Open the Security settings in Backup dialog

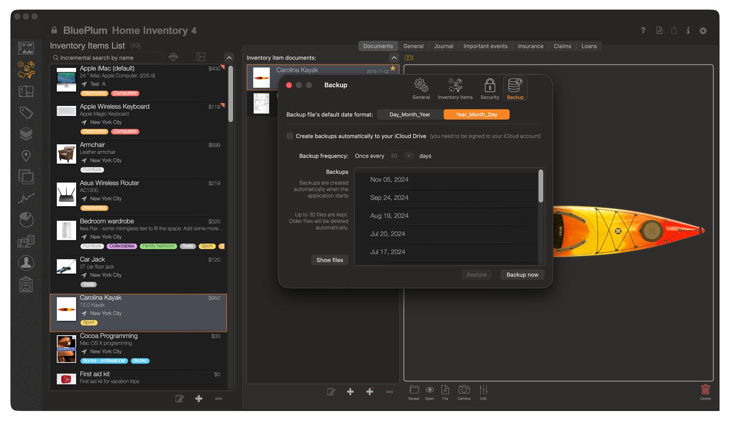[489, 88]
